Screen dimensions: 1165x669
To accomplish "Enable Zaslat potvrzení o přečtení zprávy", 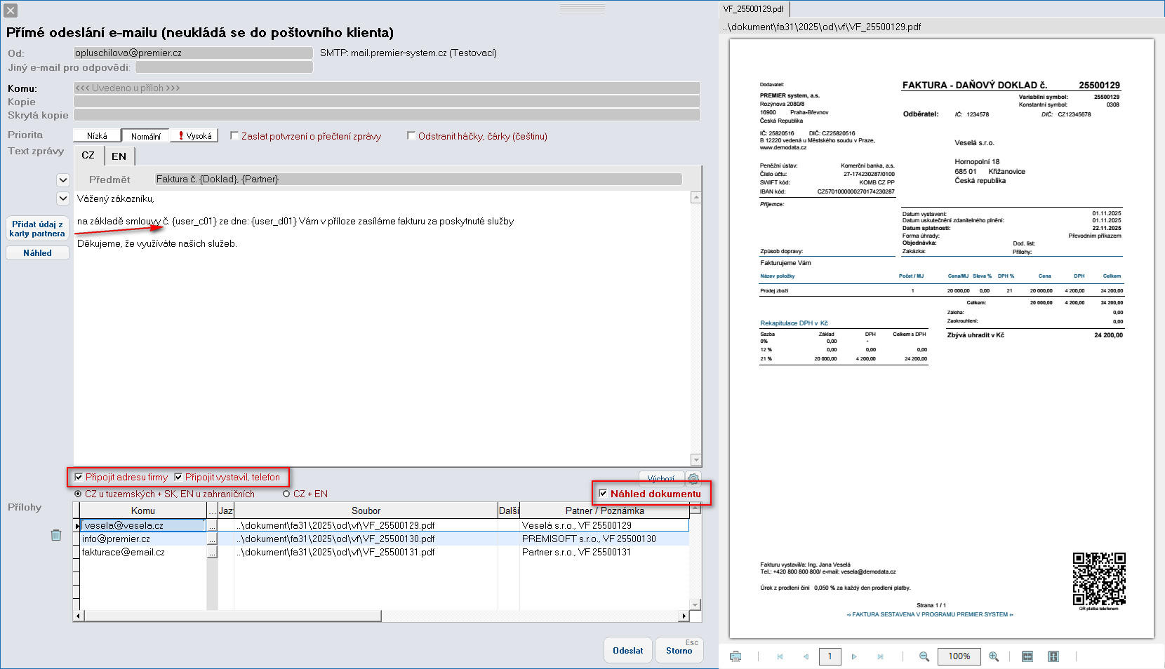I will pos(234,136).
